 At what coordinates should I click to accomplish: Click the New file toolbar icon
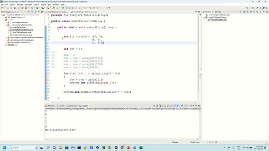coord(3,8)
